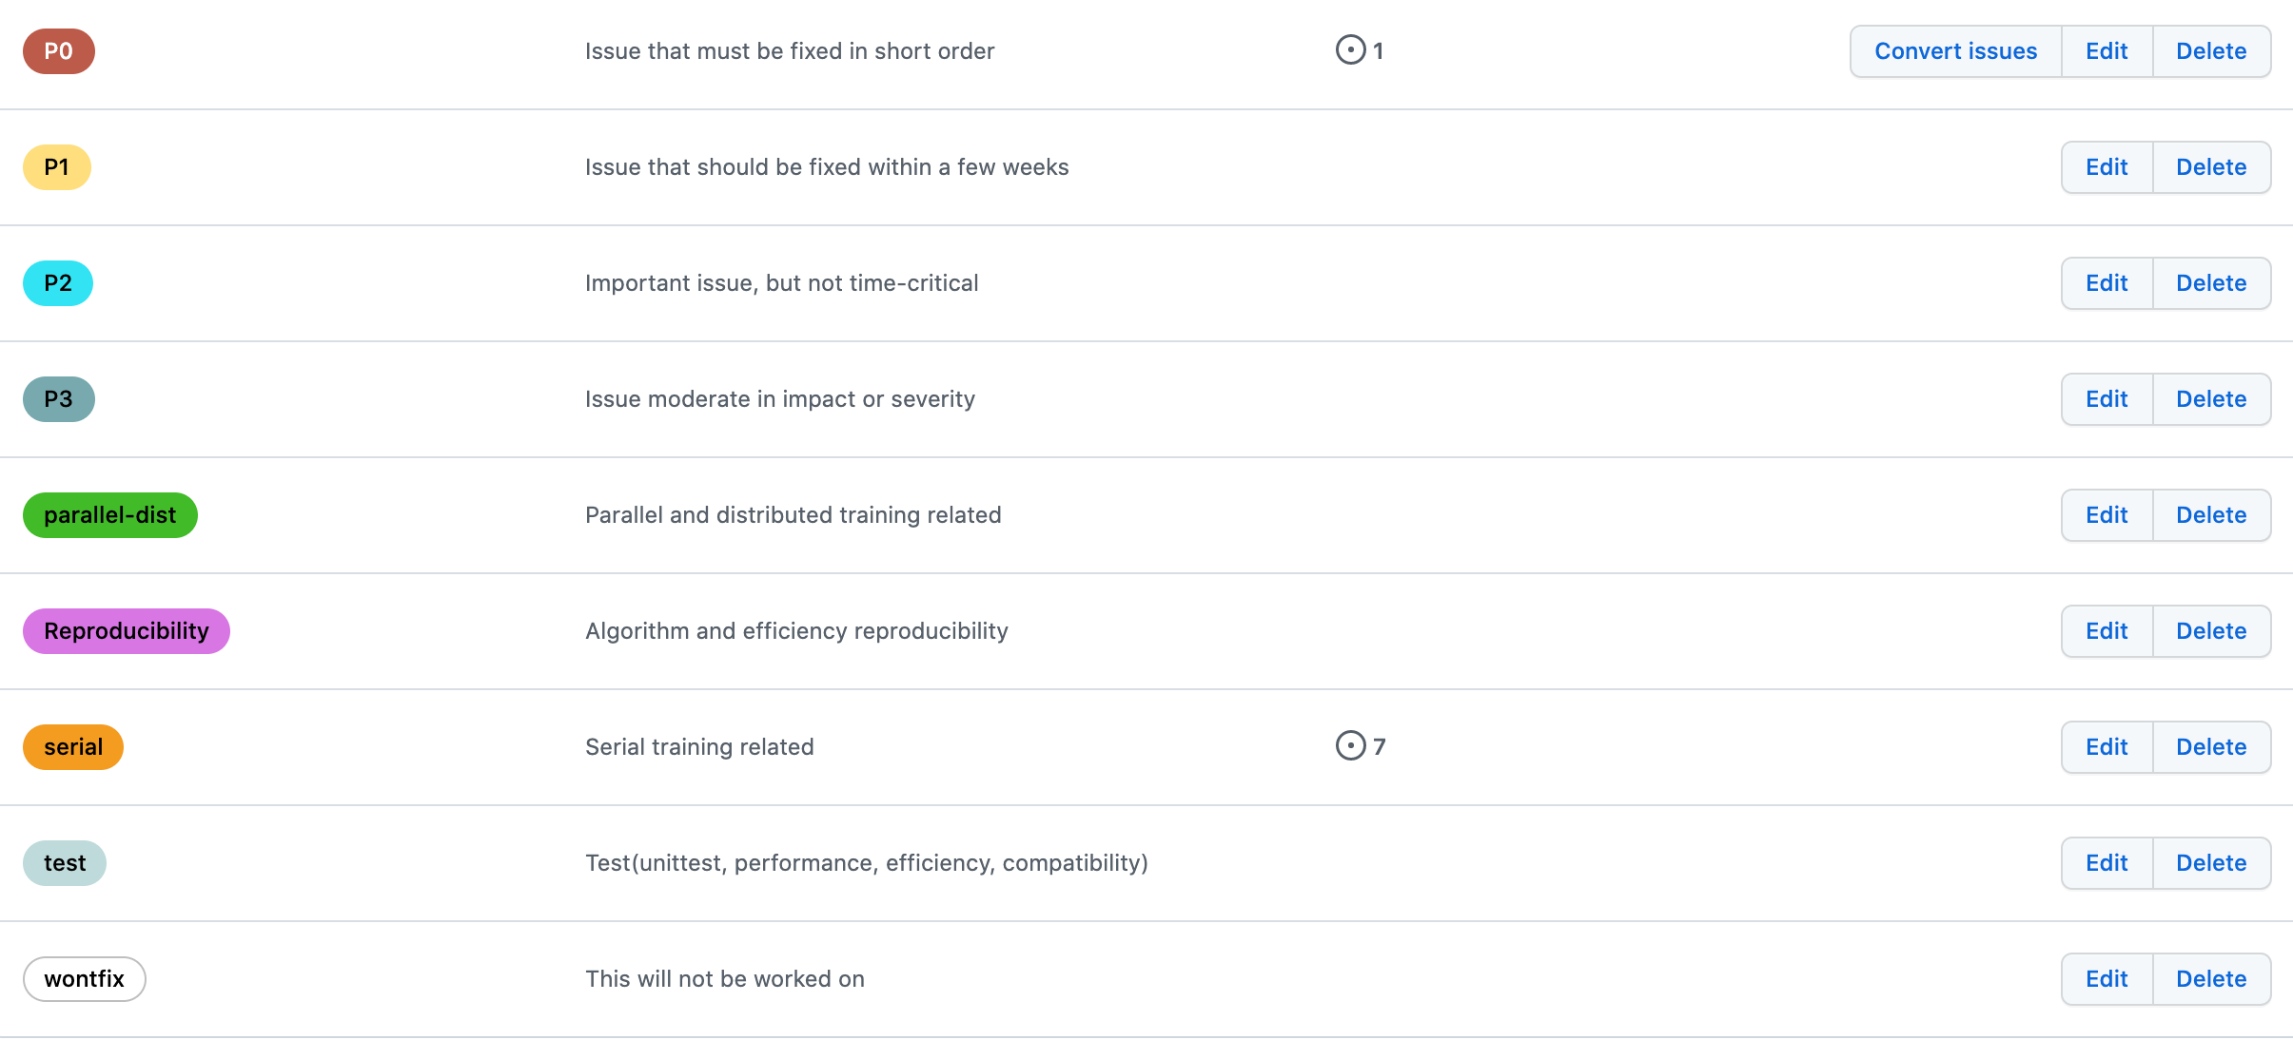
Task: Edit the P2 label
Action: [x=2107, y=283]
